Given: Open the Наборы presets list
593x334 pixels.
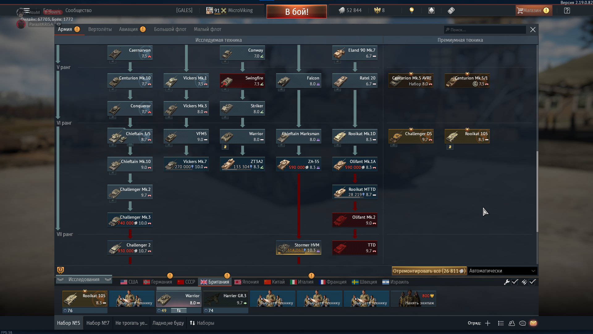Looking at the screenshot, I should pos(202,323).
